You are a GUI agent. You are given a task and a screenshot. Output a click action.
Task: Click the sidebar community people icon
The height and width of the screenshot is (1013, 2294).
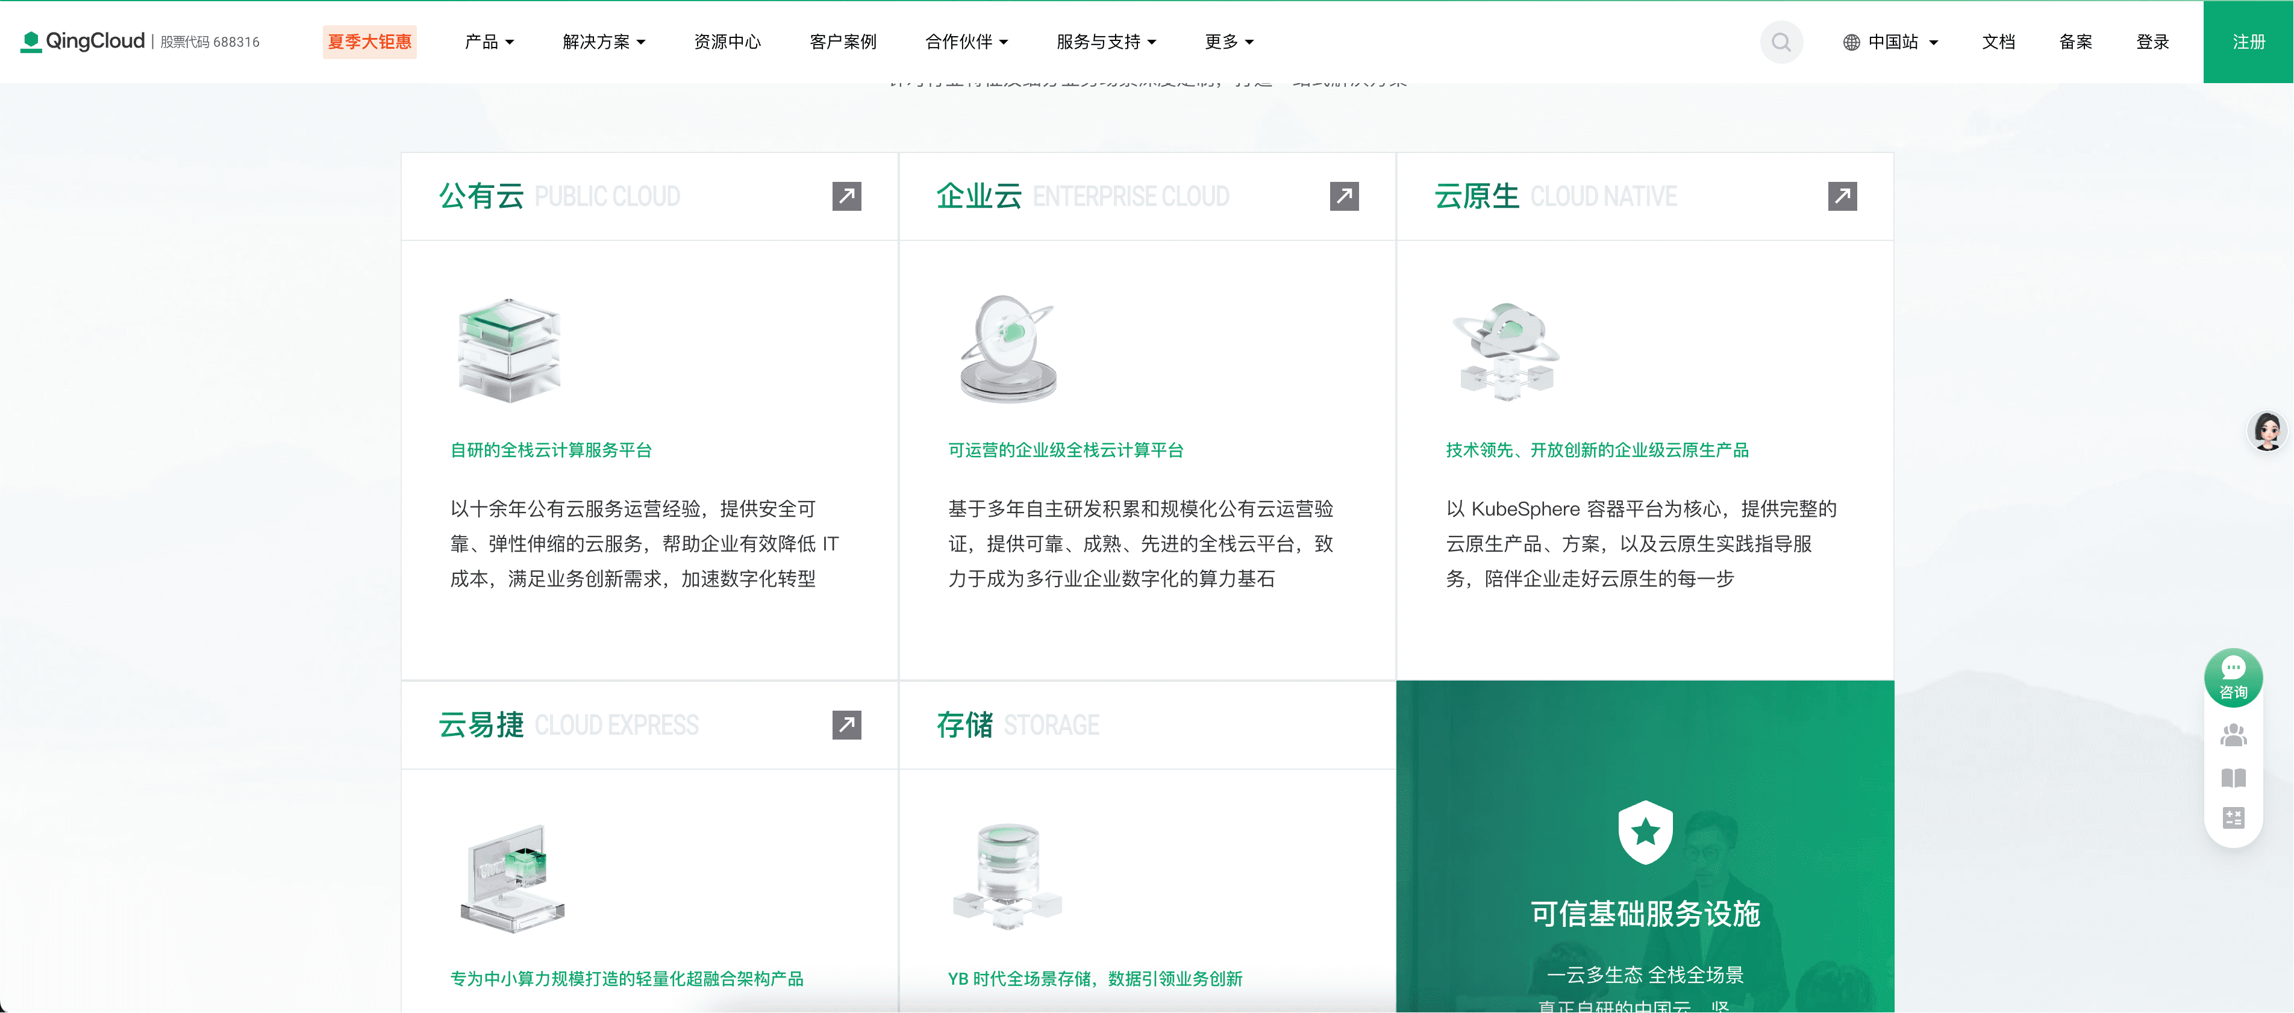point(2233,735)
